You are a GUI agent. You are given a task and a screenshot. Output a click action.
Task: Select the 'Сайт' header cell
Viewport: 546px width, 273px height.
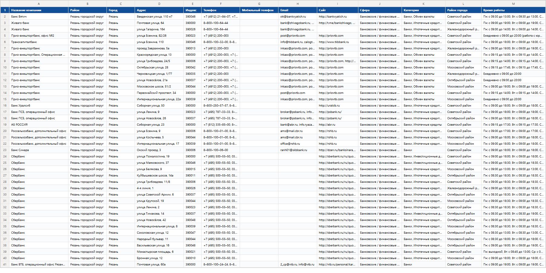(337, 10)
